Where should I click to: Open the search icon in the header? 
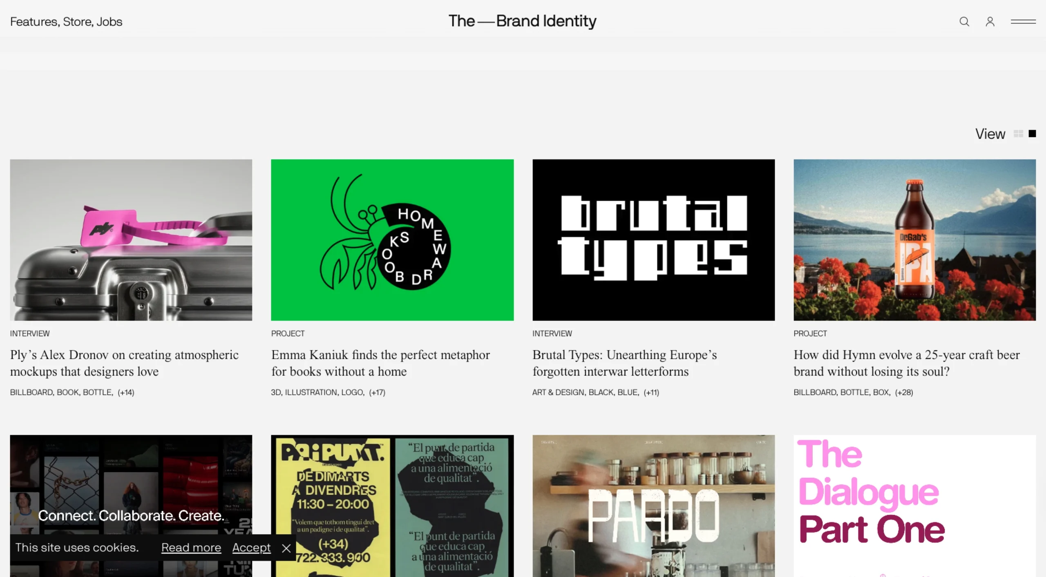(x=964, y=22)
